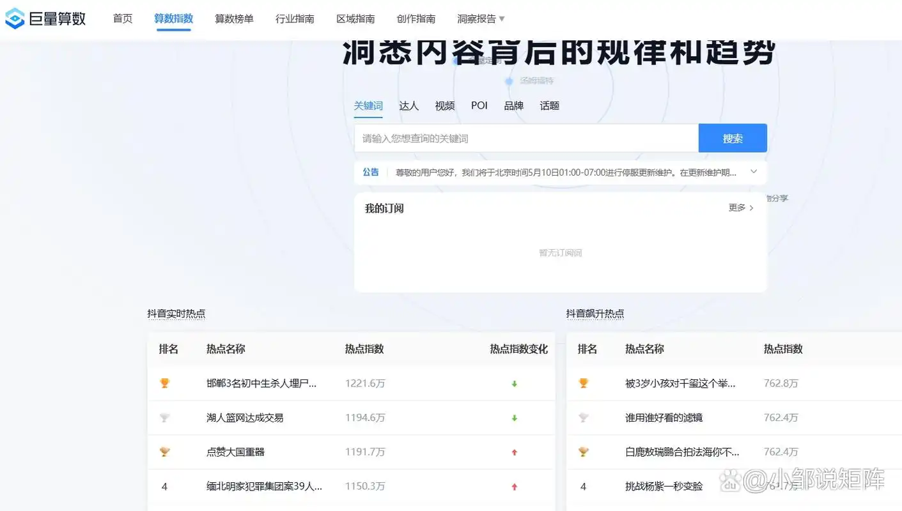Expand the announcement banner chevron
902x511 pixels.
click(x=753, y=172)
